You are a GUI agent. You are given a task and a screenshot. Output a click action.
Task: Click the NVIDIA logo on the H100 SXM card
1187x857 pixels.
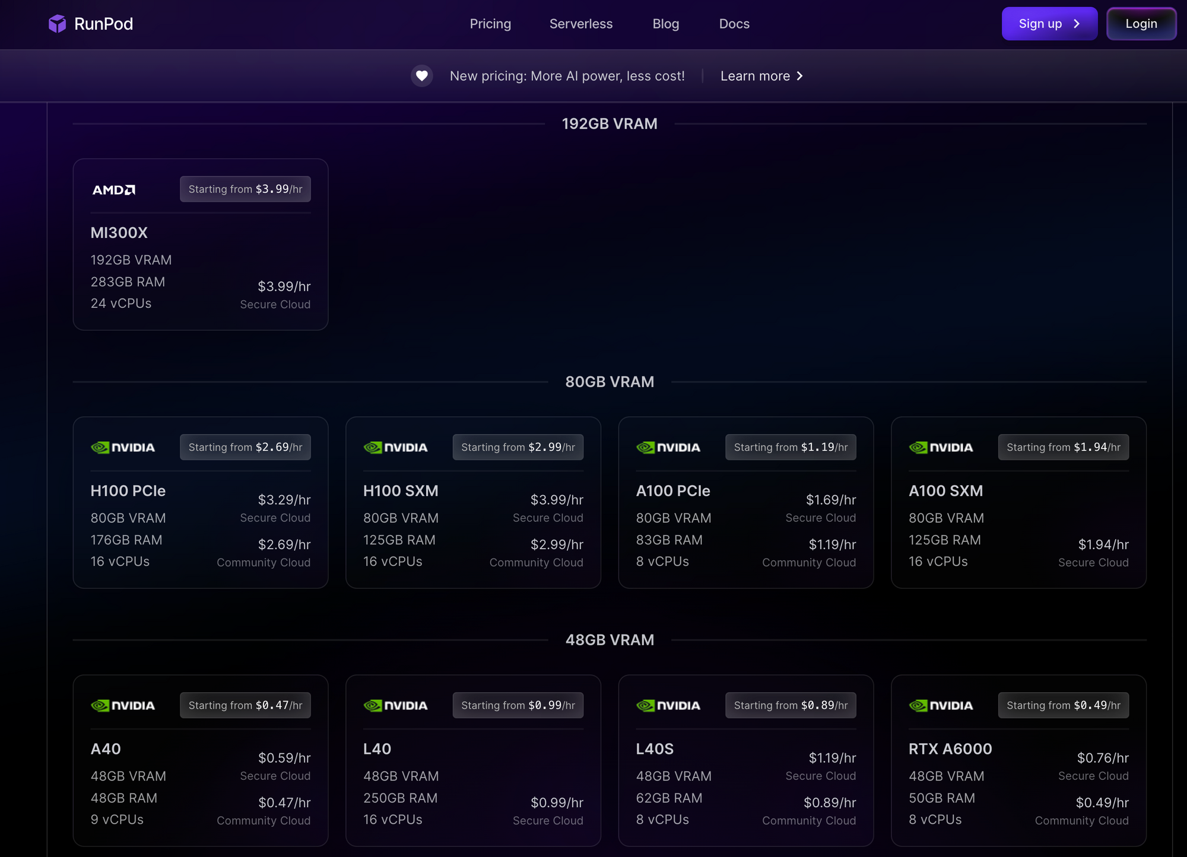[x=395, y=448]
